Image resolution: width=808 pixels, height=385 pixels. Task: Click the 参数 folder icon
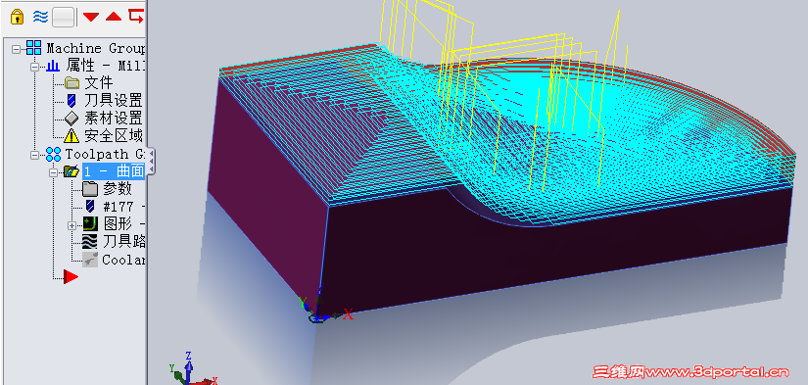[x=90, y=189]
